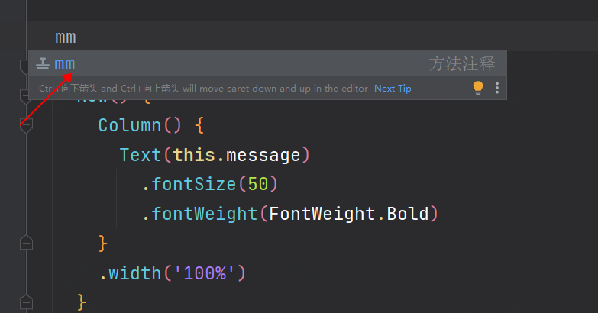Select the 'mm' completion suggestion
This screenshot has height=313, width=598.
pos(65,64)
